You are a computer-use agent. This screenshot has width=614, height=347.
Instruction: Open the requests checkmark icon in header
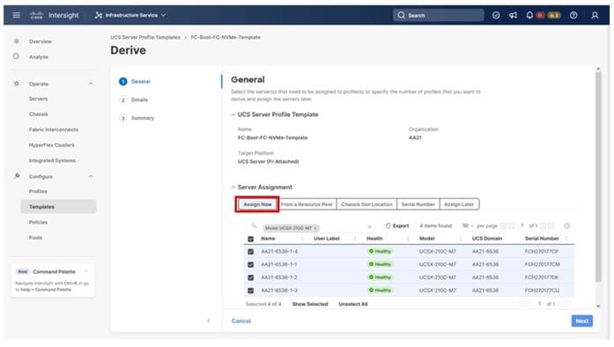496,15
